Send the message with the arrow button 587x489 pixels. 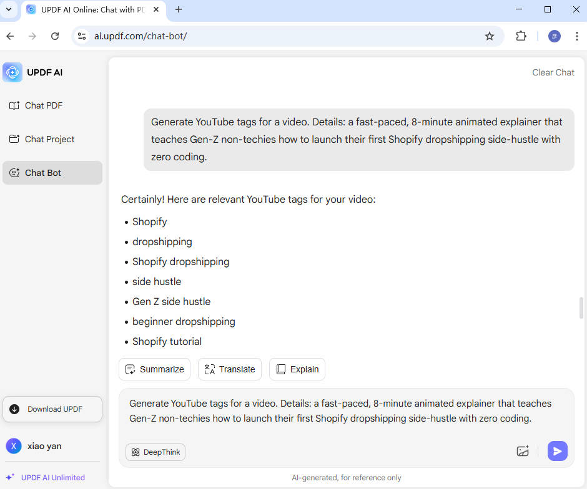tap(557, 451)
